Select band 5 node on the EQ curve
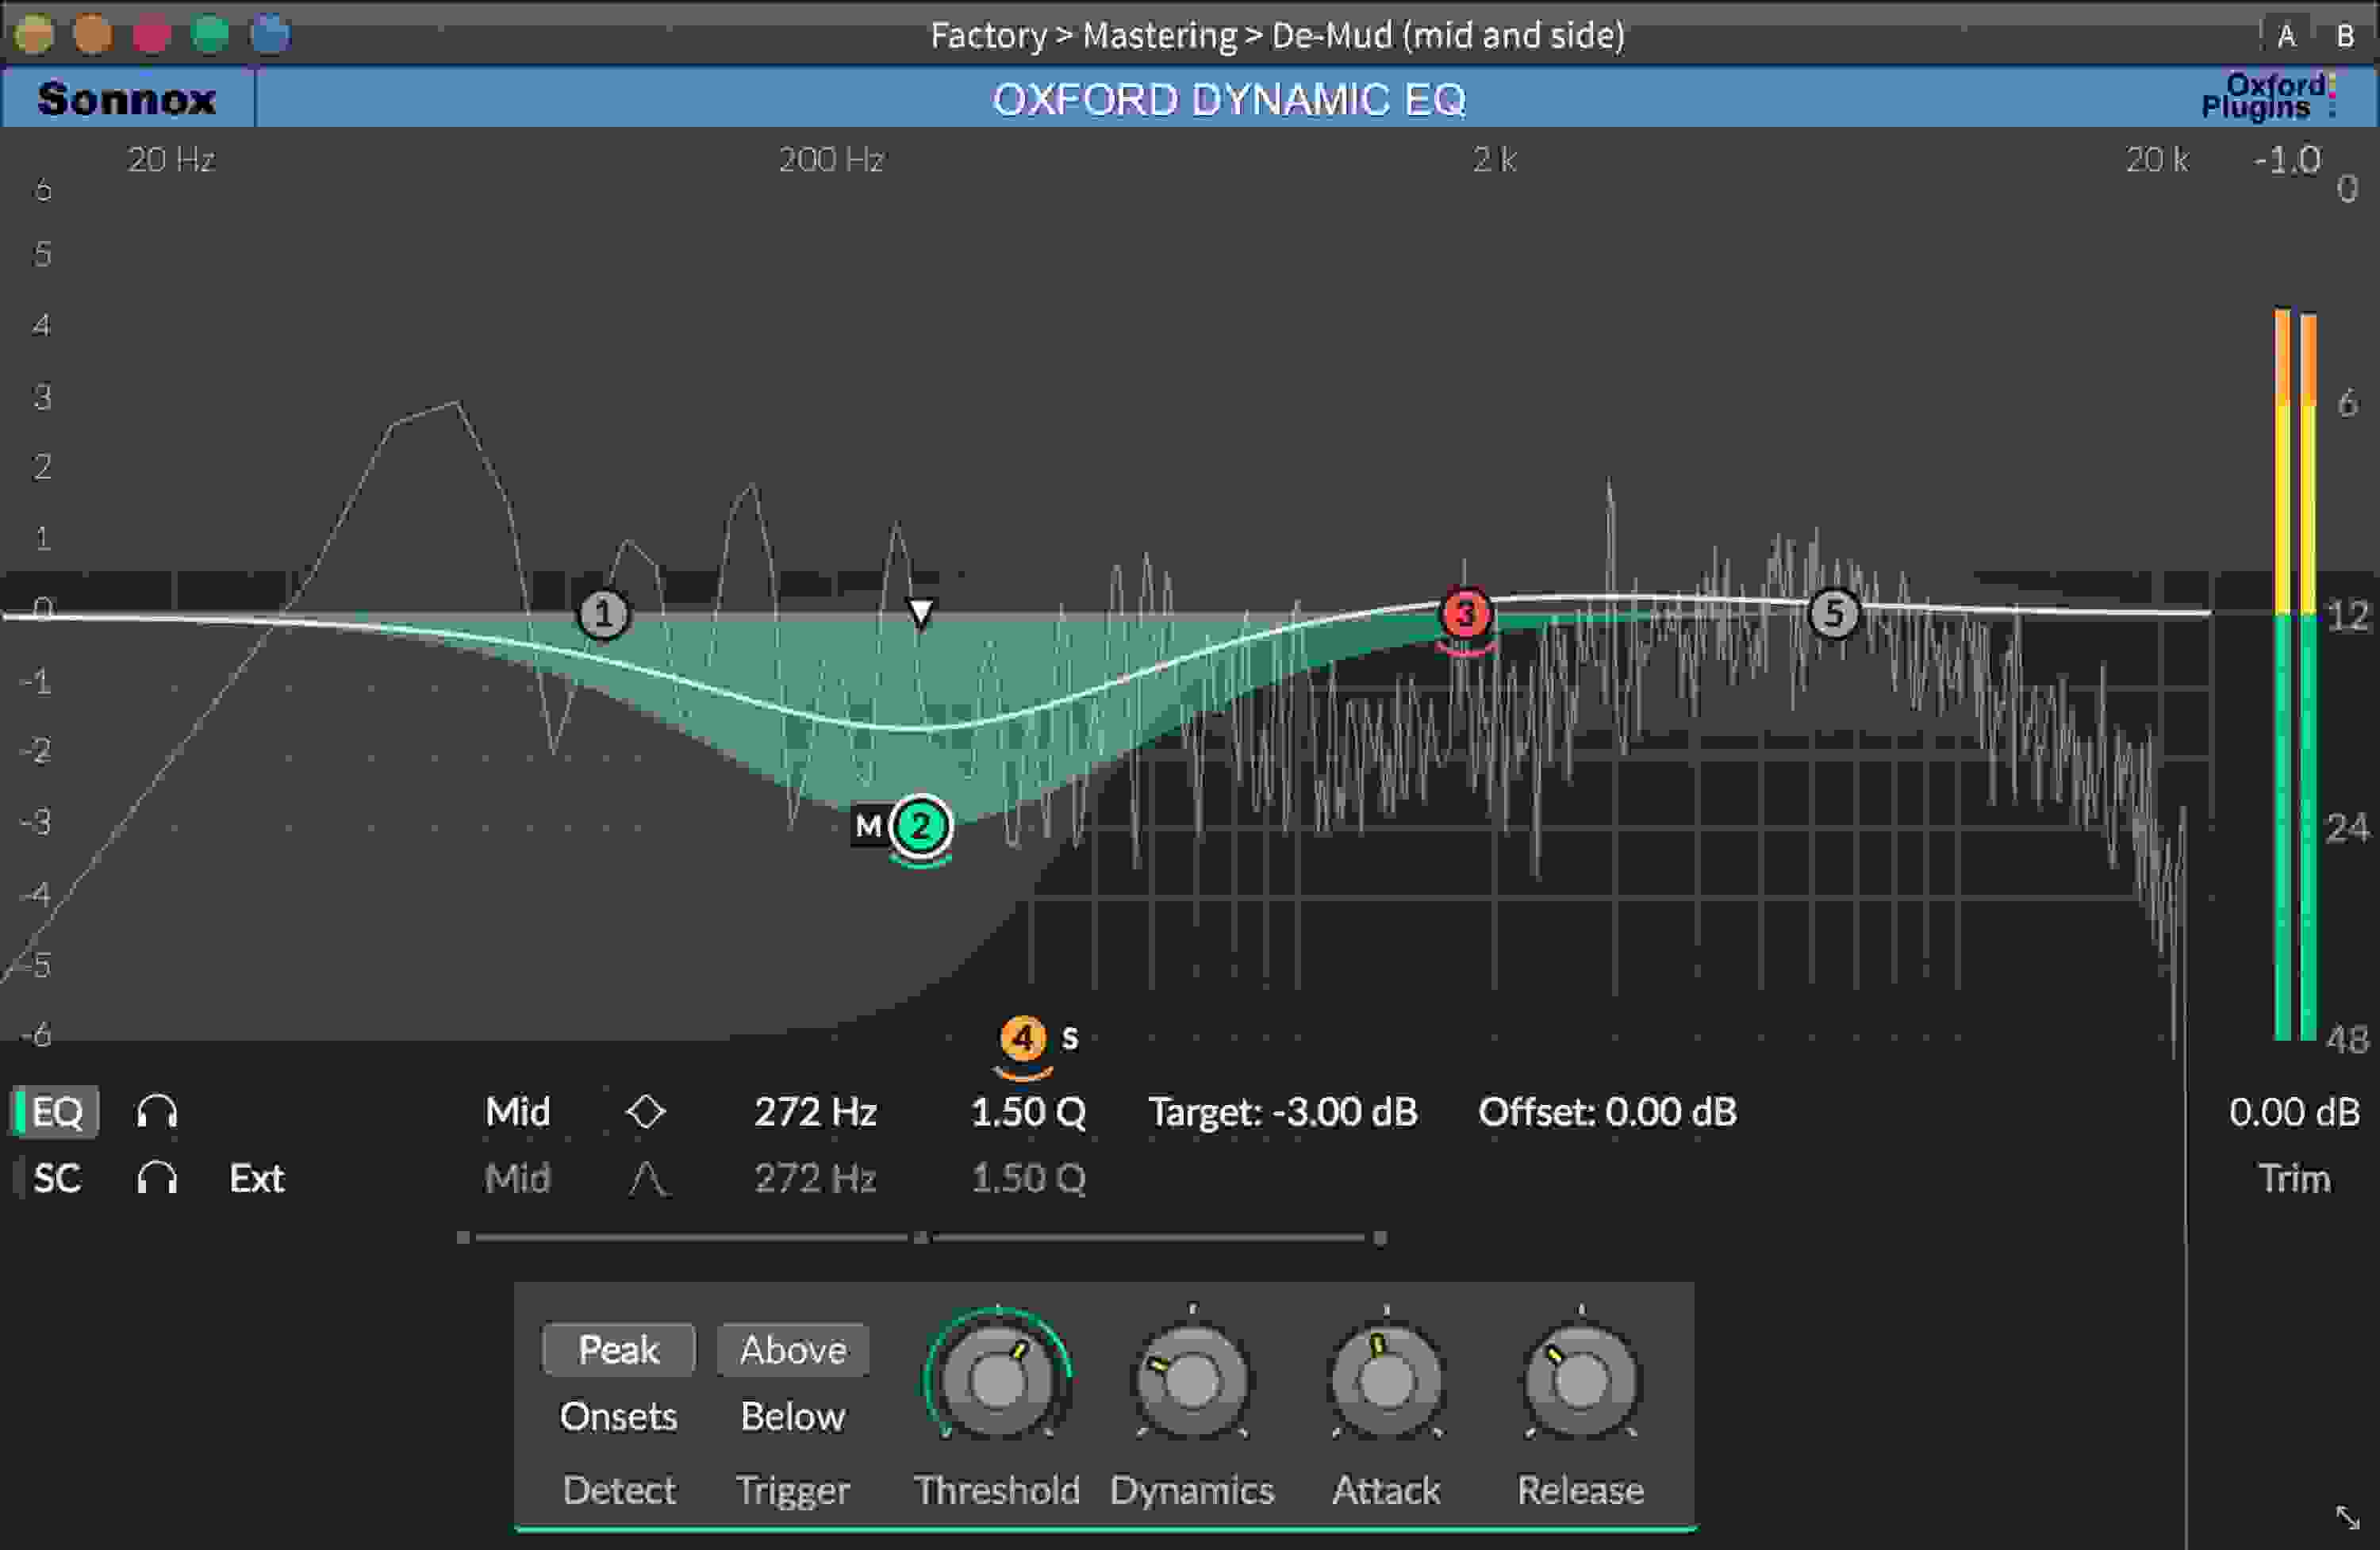 (1835, 612)
